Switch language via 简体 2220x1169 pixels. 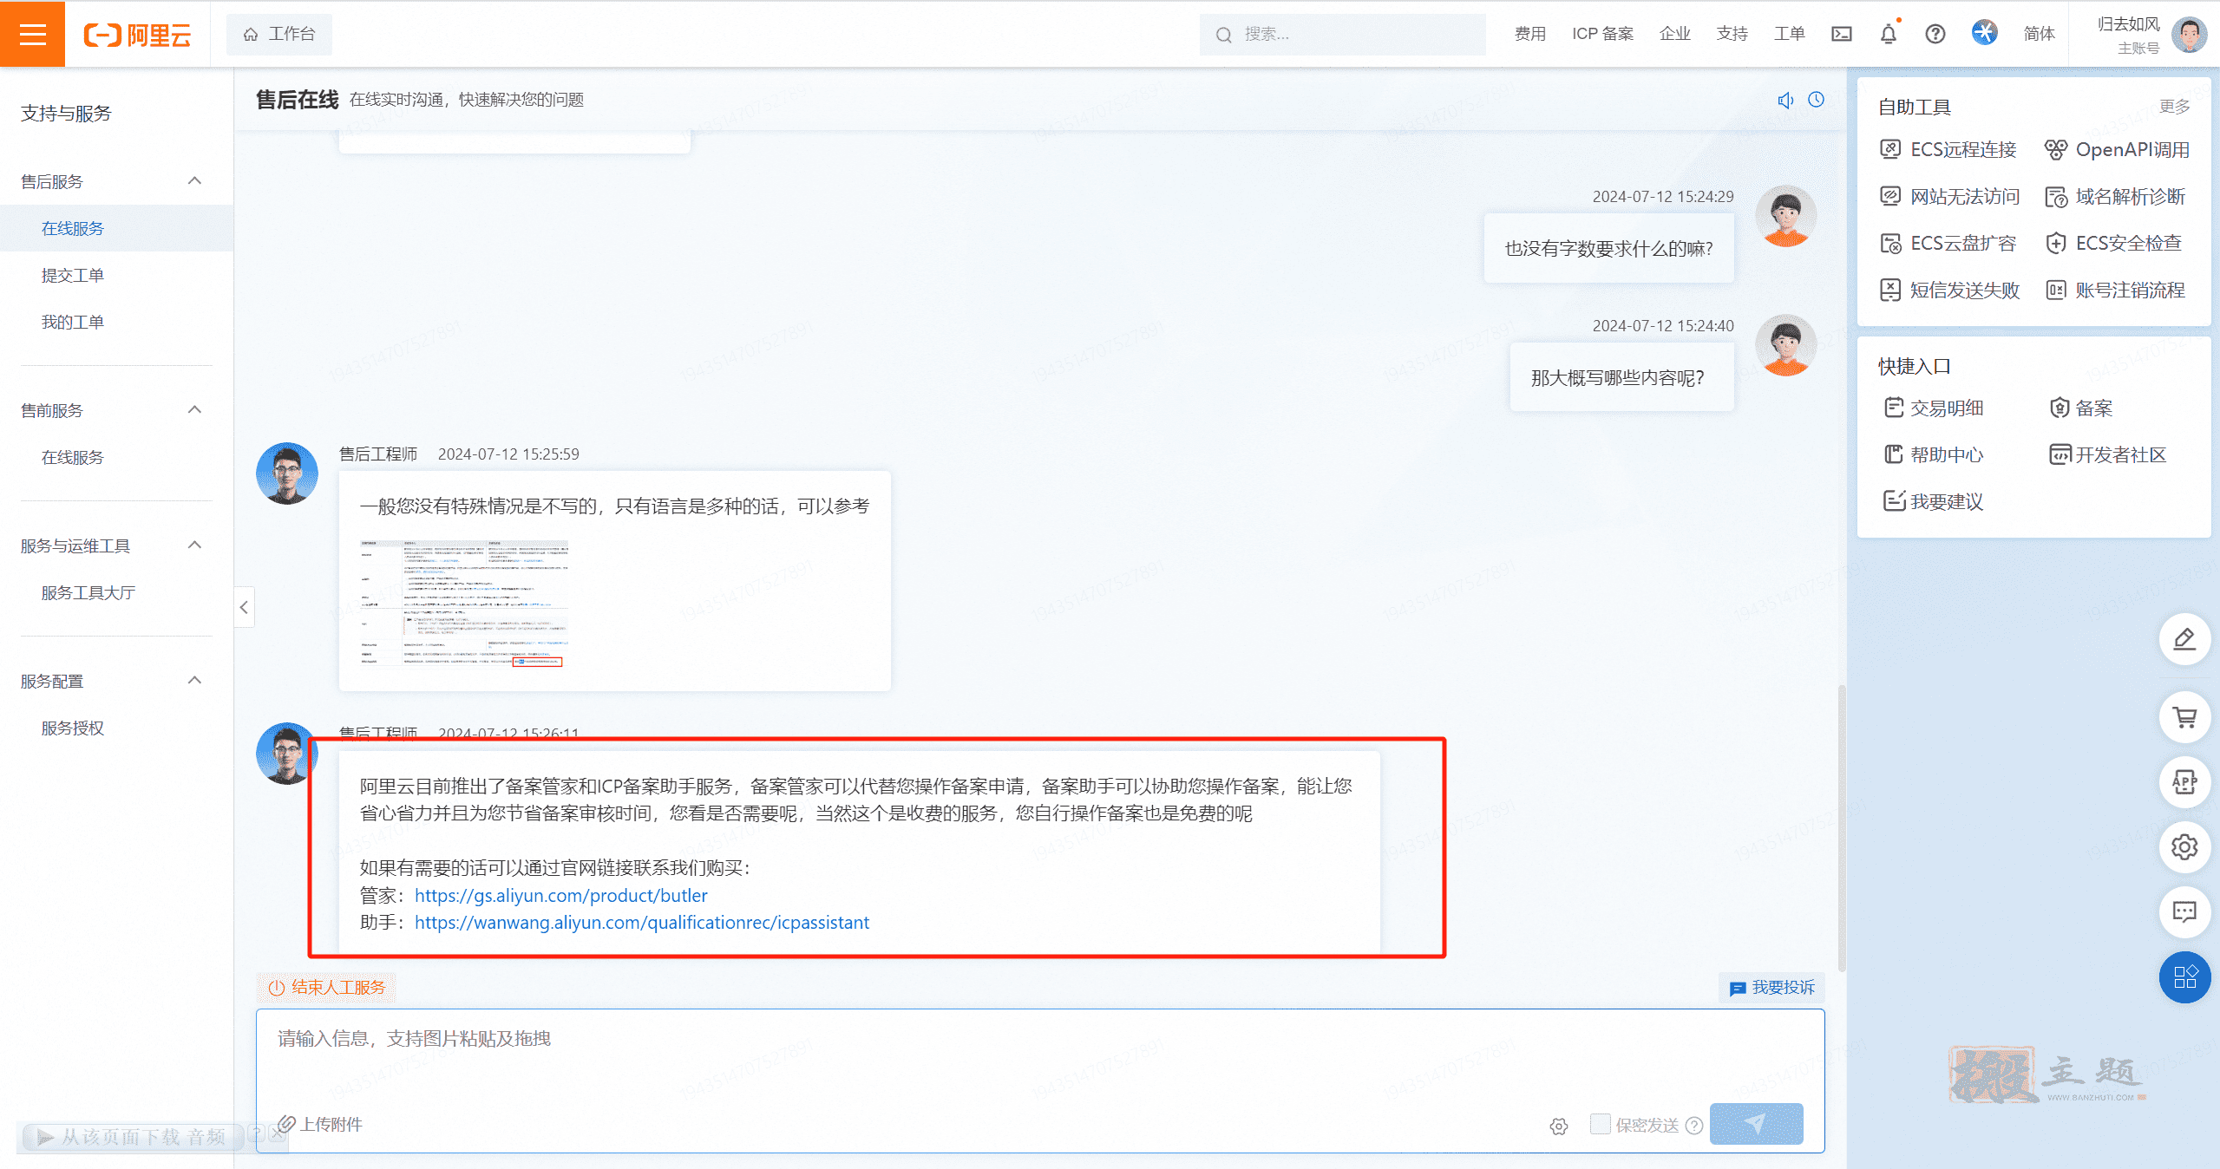pyautogui.click(x=2039, y=34)
